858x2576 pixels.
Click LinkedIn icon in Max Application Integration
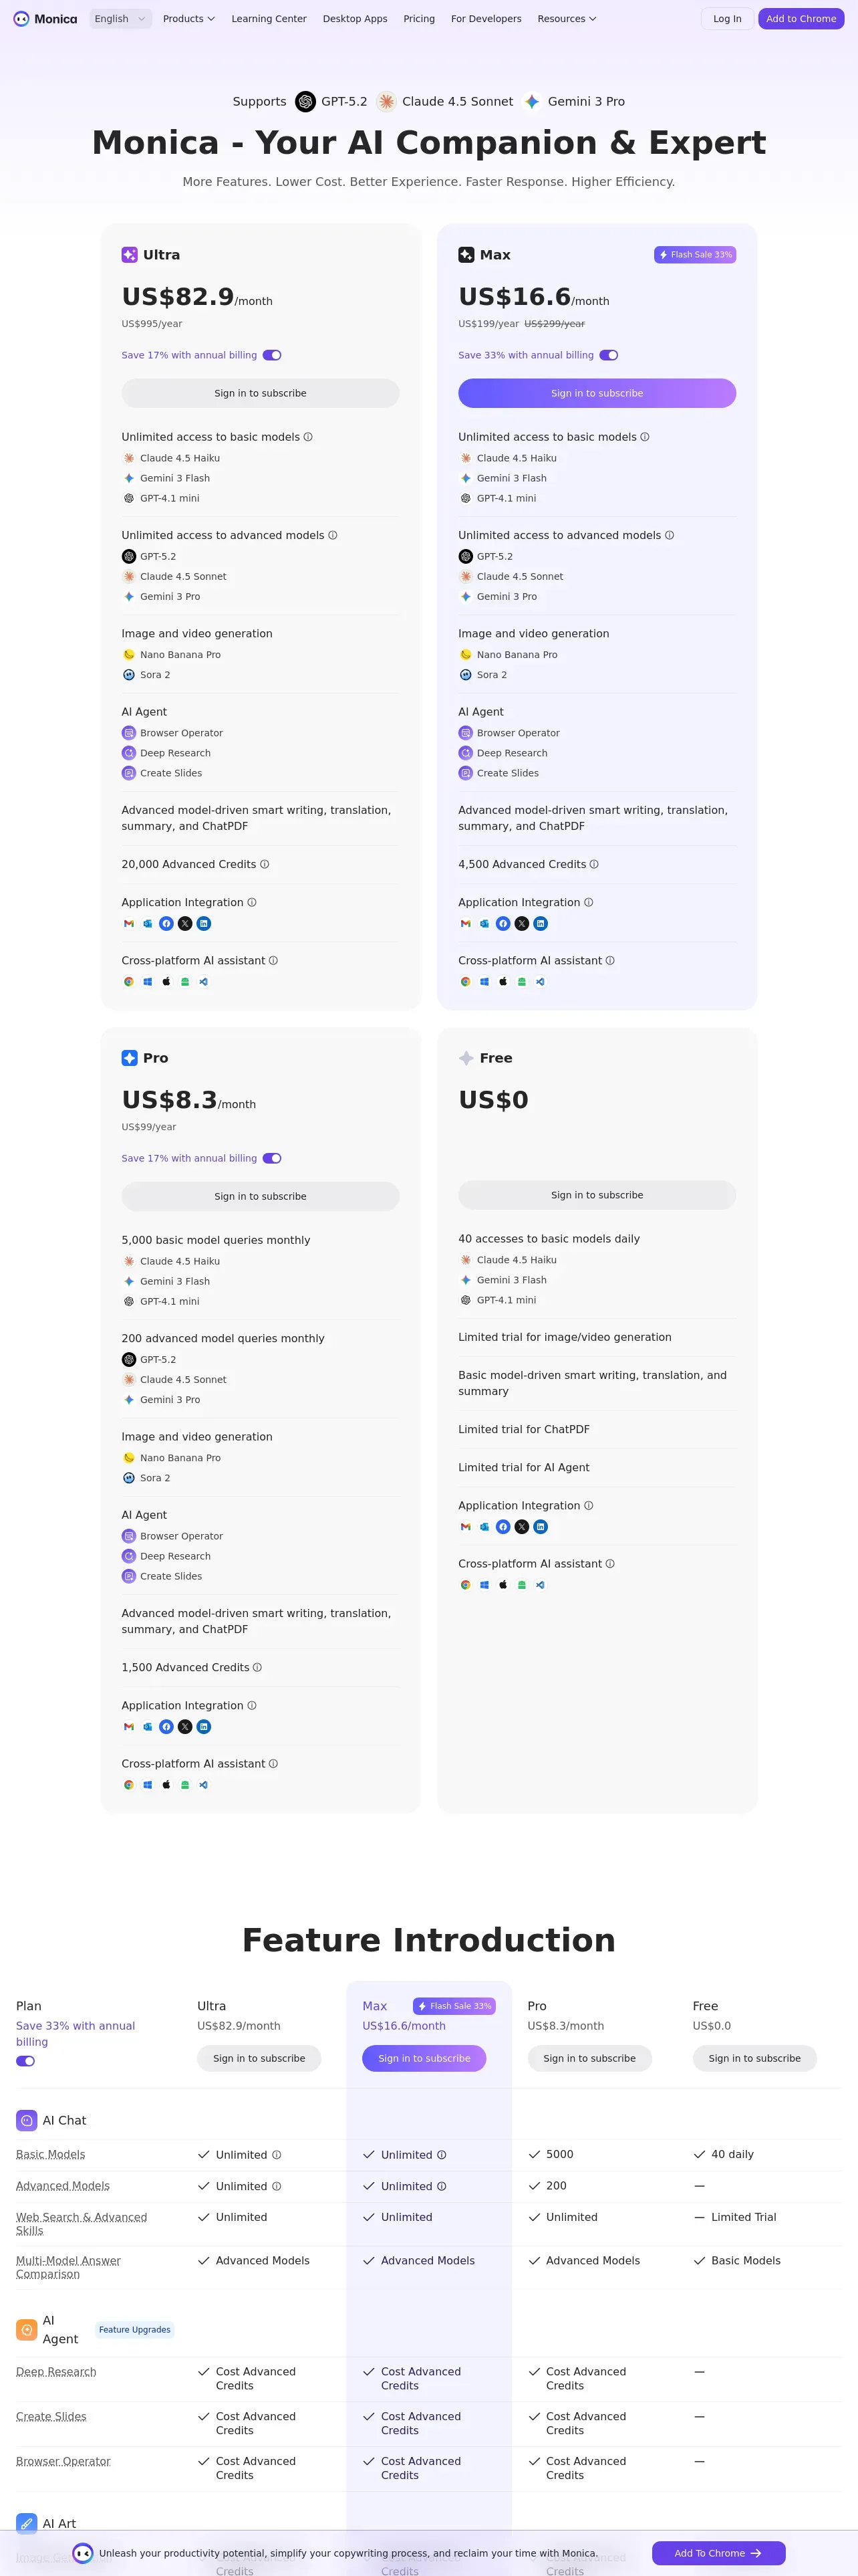click(541, 924)
